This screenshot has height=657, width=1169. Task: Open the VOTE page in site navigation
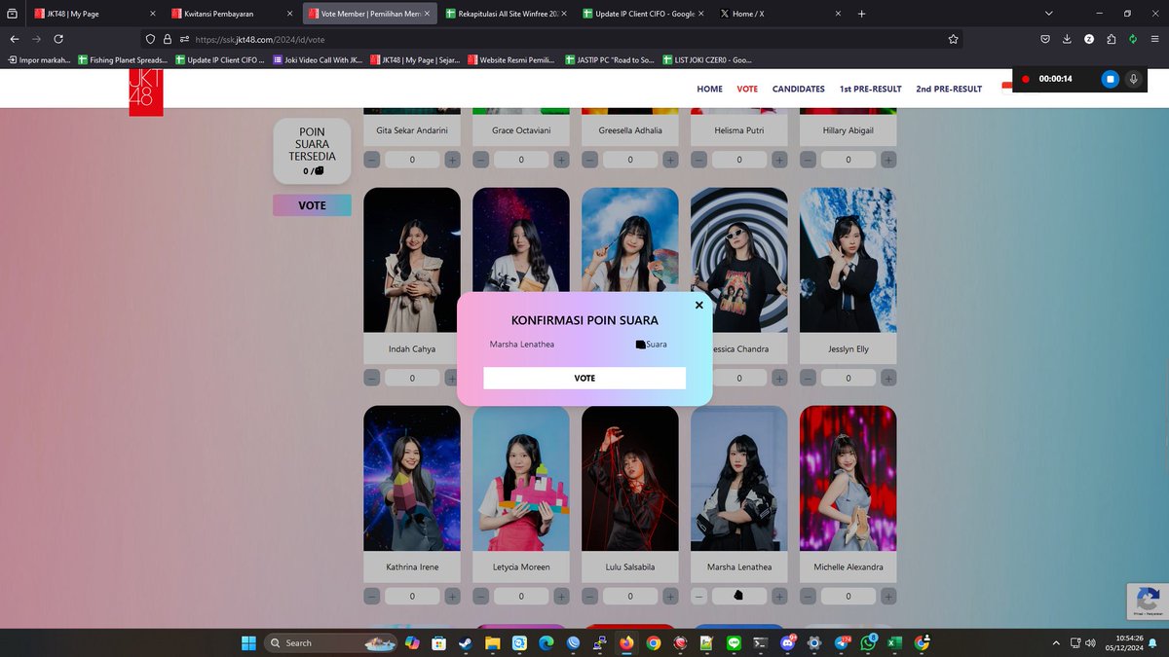click(747, 89)
